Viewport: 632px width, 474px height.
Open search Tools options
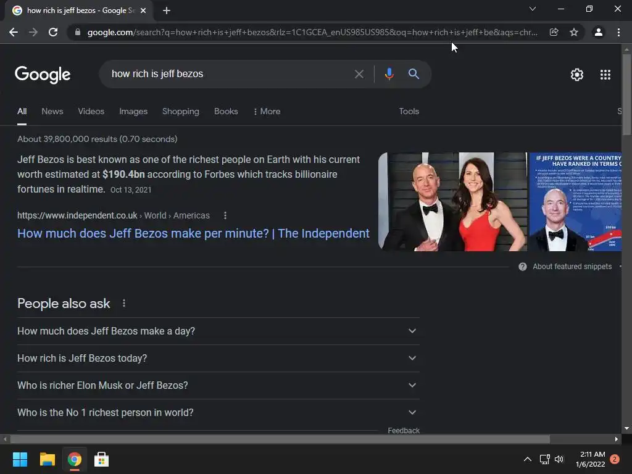(409, 111)
